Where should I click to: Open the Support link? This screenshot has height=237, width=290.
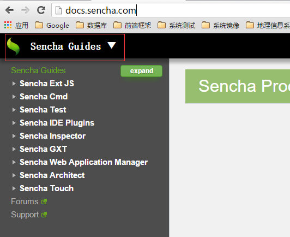click(x=25, y=215)
